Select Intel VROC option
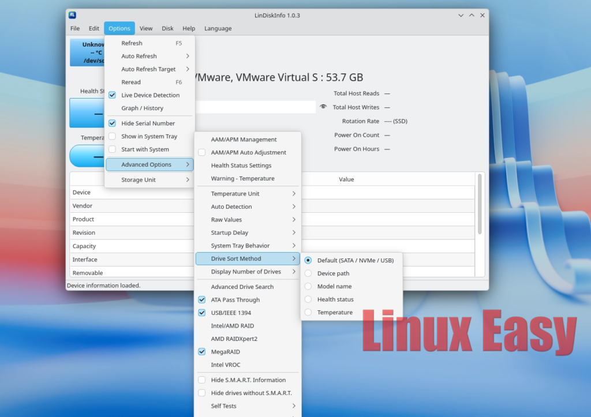 click(x=248, y=365)
